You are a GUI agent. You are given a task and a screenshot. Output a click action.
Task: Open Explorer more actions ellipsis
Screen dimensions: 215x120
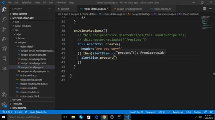click(50, 9)
